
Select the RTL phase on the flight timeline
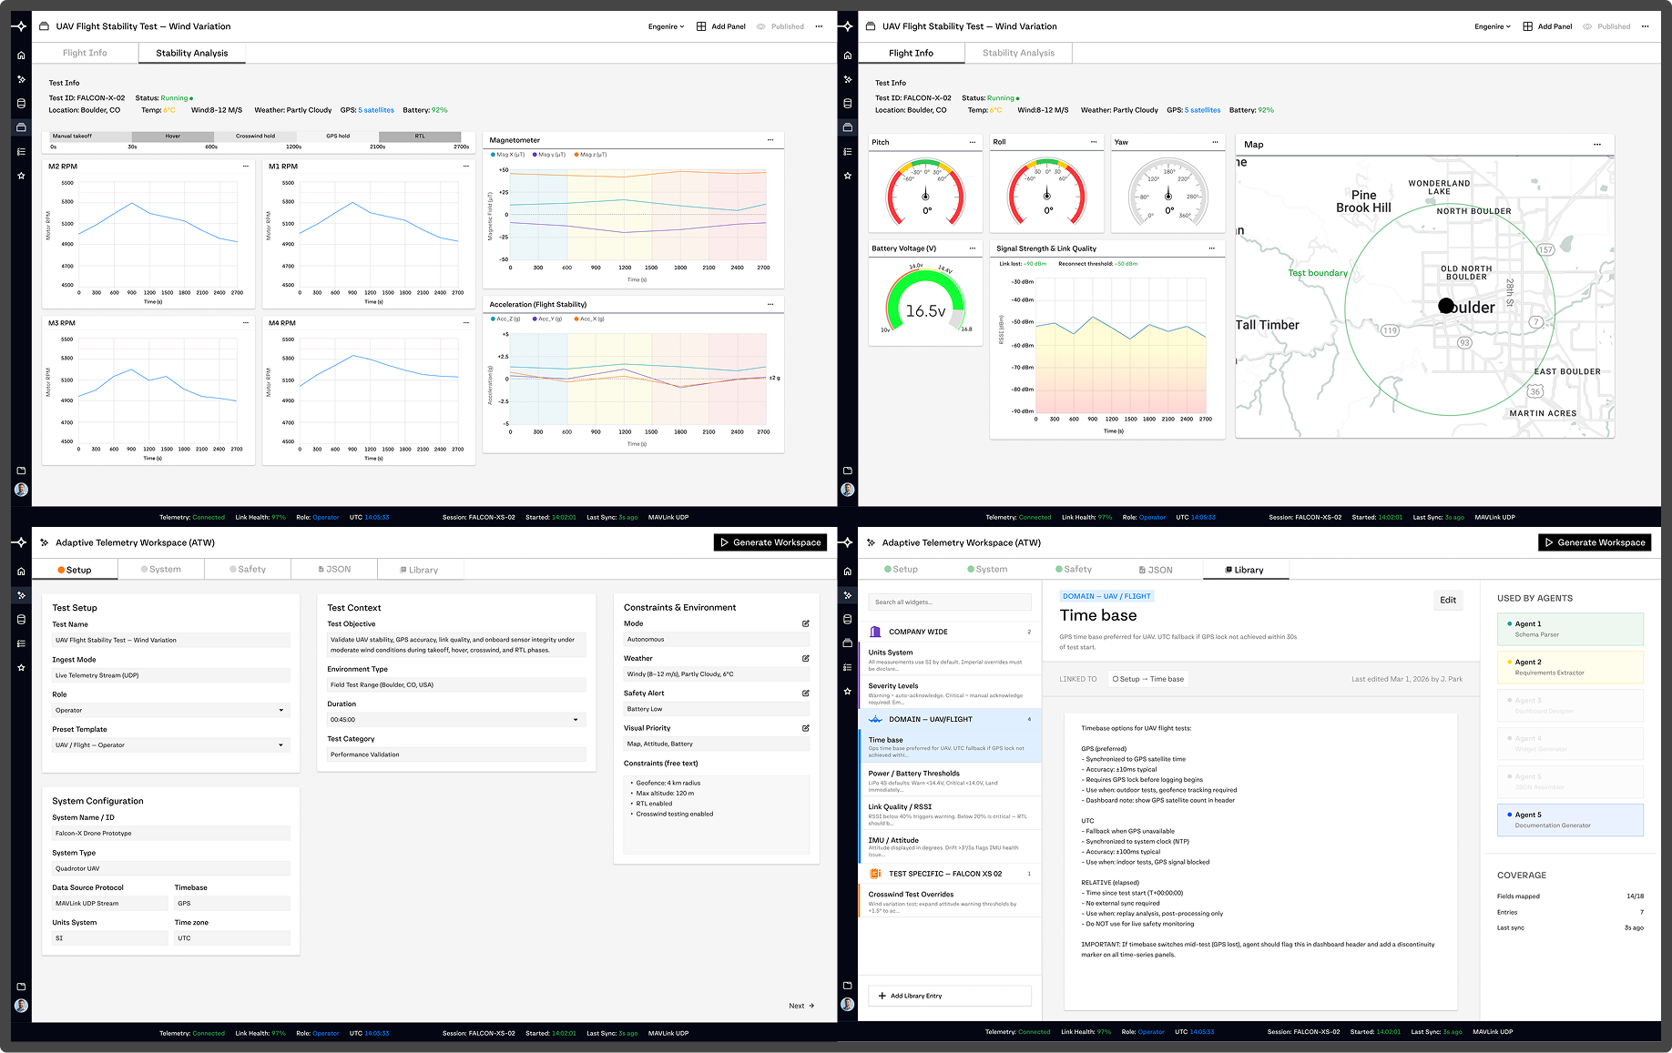420,137
